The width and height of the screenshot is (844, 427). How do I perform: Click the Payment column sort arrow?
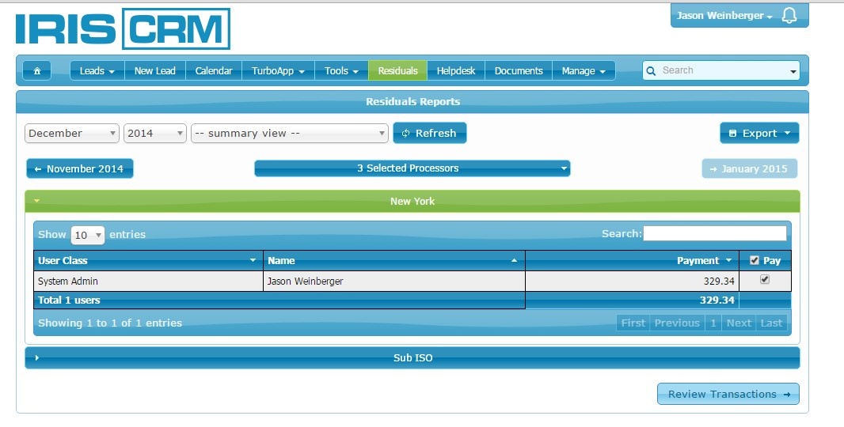click(728, 260)
